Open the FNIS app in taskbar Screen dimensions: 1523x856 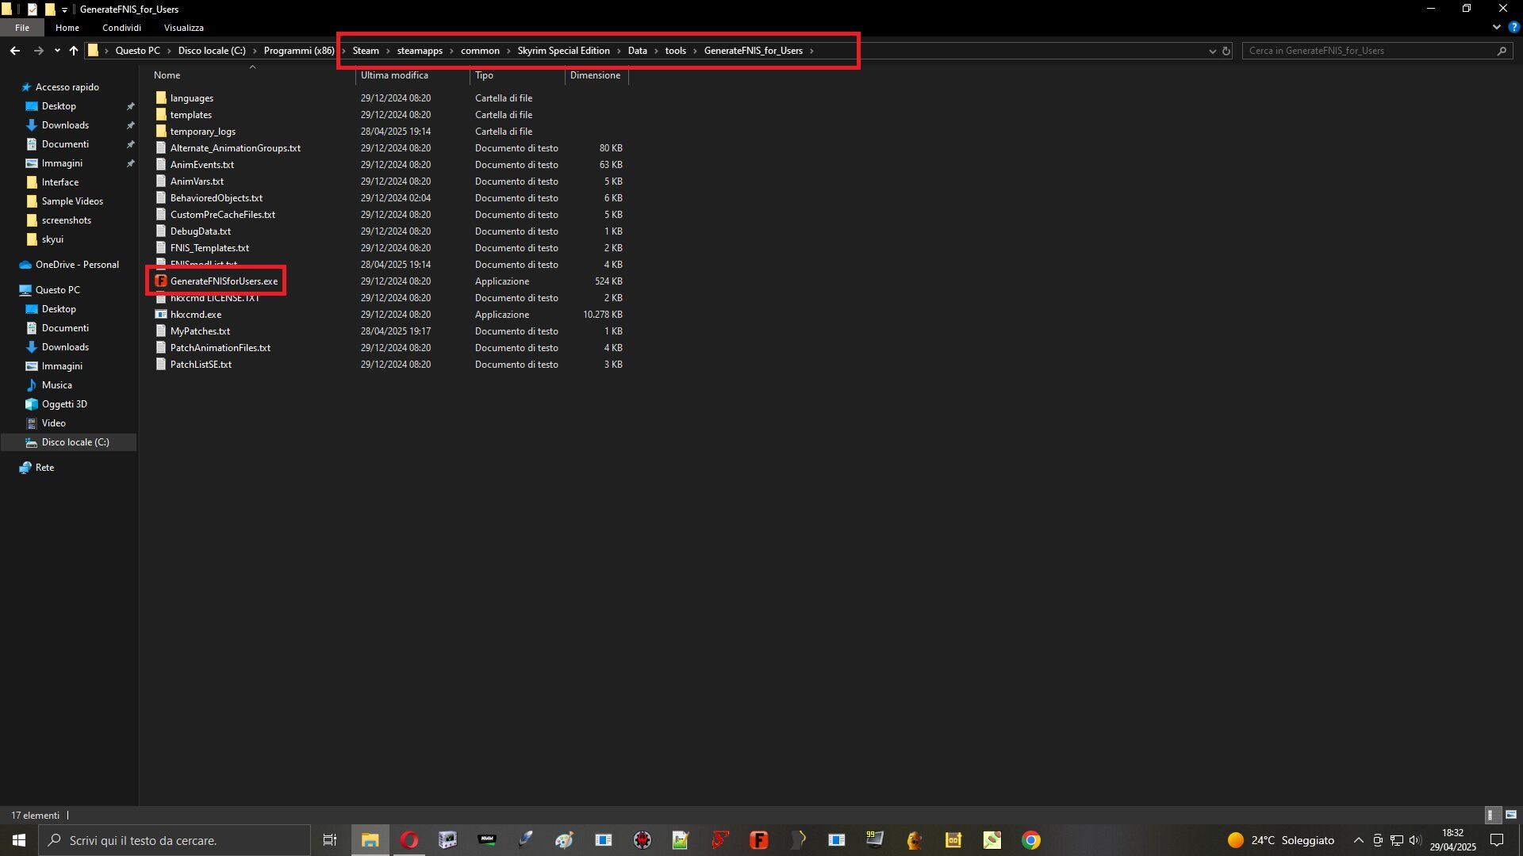click(x=758, y=840)
